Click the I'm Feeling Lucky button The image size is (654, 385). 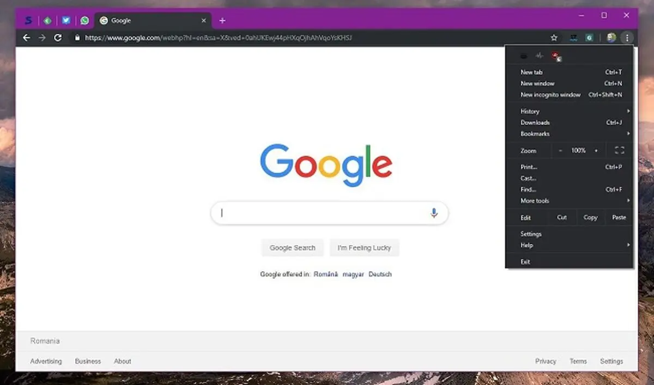[x=364, y=248]
